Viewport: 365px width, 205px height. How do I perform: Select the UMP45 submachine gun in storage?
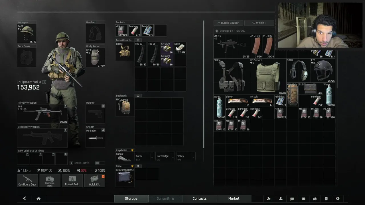(x=232, y=46)
